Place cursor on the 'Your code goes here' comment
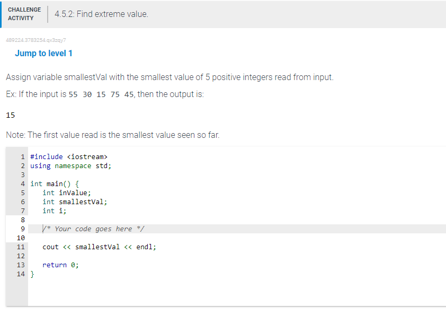446x315 pixels. pyautogui.click(x=93, y=229)
